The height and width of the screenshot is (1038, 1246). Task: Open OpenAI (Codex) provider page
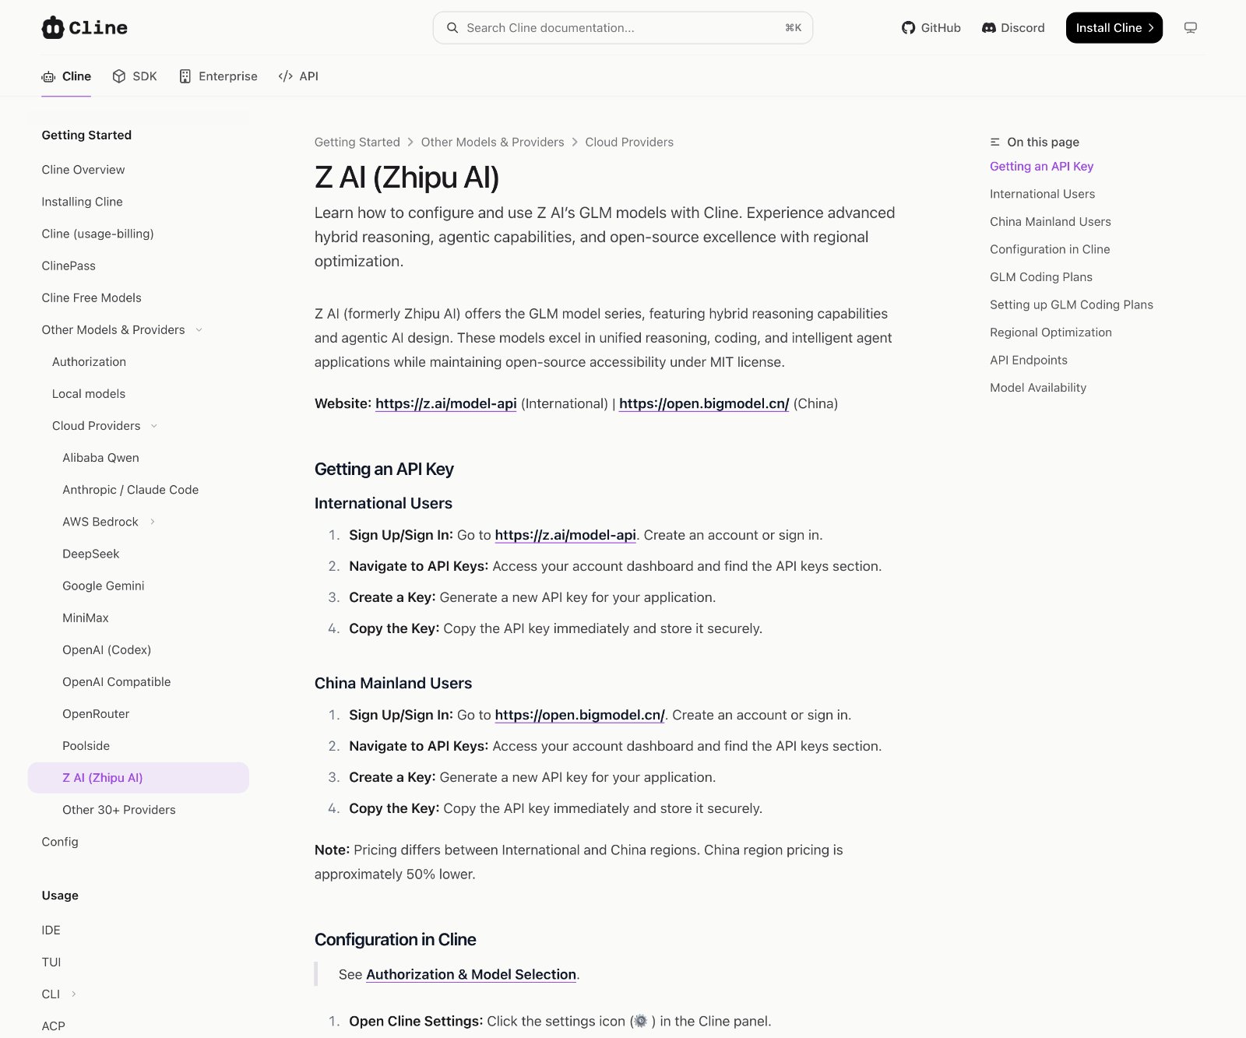pyautogui.click(x=107, y=649)
